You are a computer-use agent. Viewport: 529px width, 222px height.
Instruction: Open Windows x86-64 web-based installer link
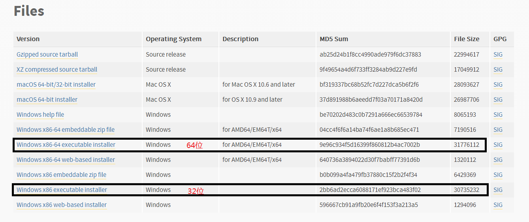coord(66,160)
